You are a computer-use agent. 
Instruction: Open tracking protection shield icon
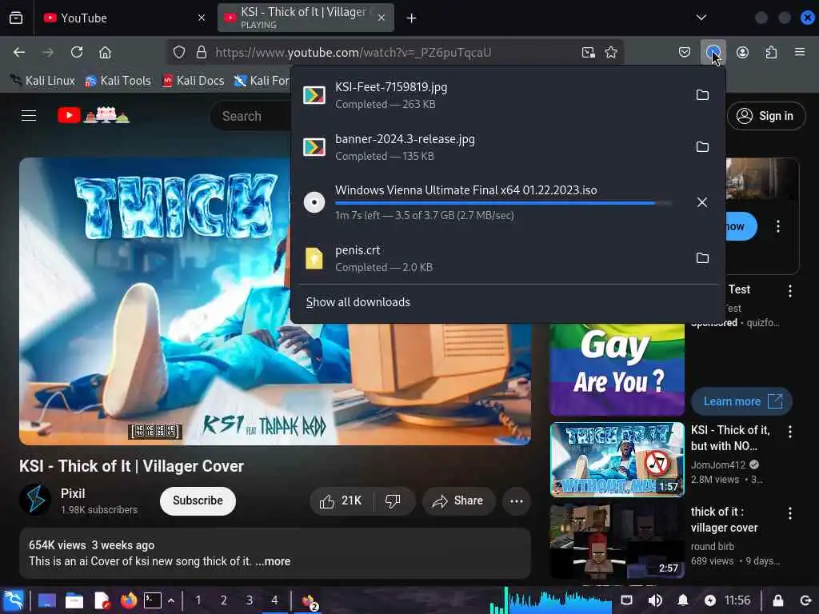click(x=179, y=52)
